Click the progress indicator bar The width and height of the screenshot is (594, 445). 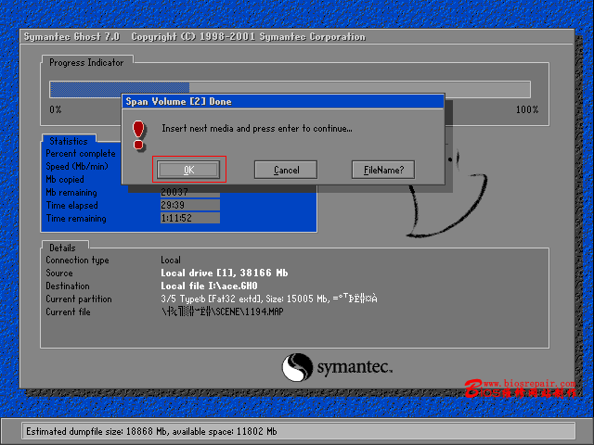point(290,89)
